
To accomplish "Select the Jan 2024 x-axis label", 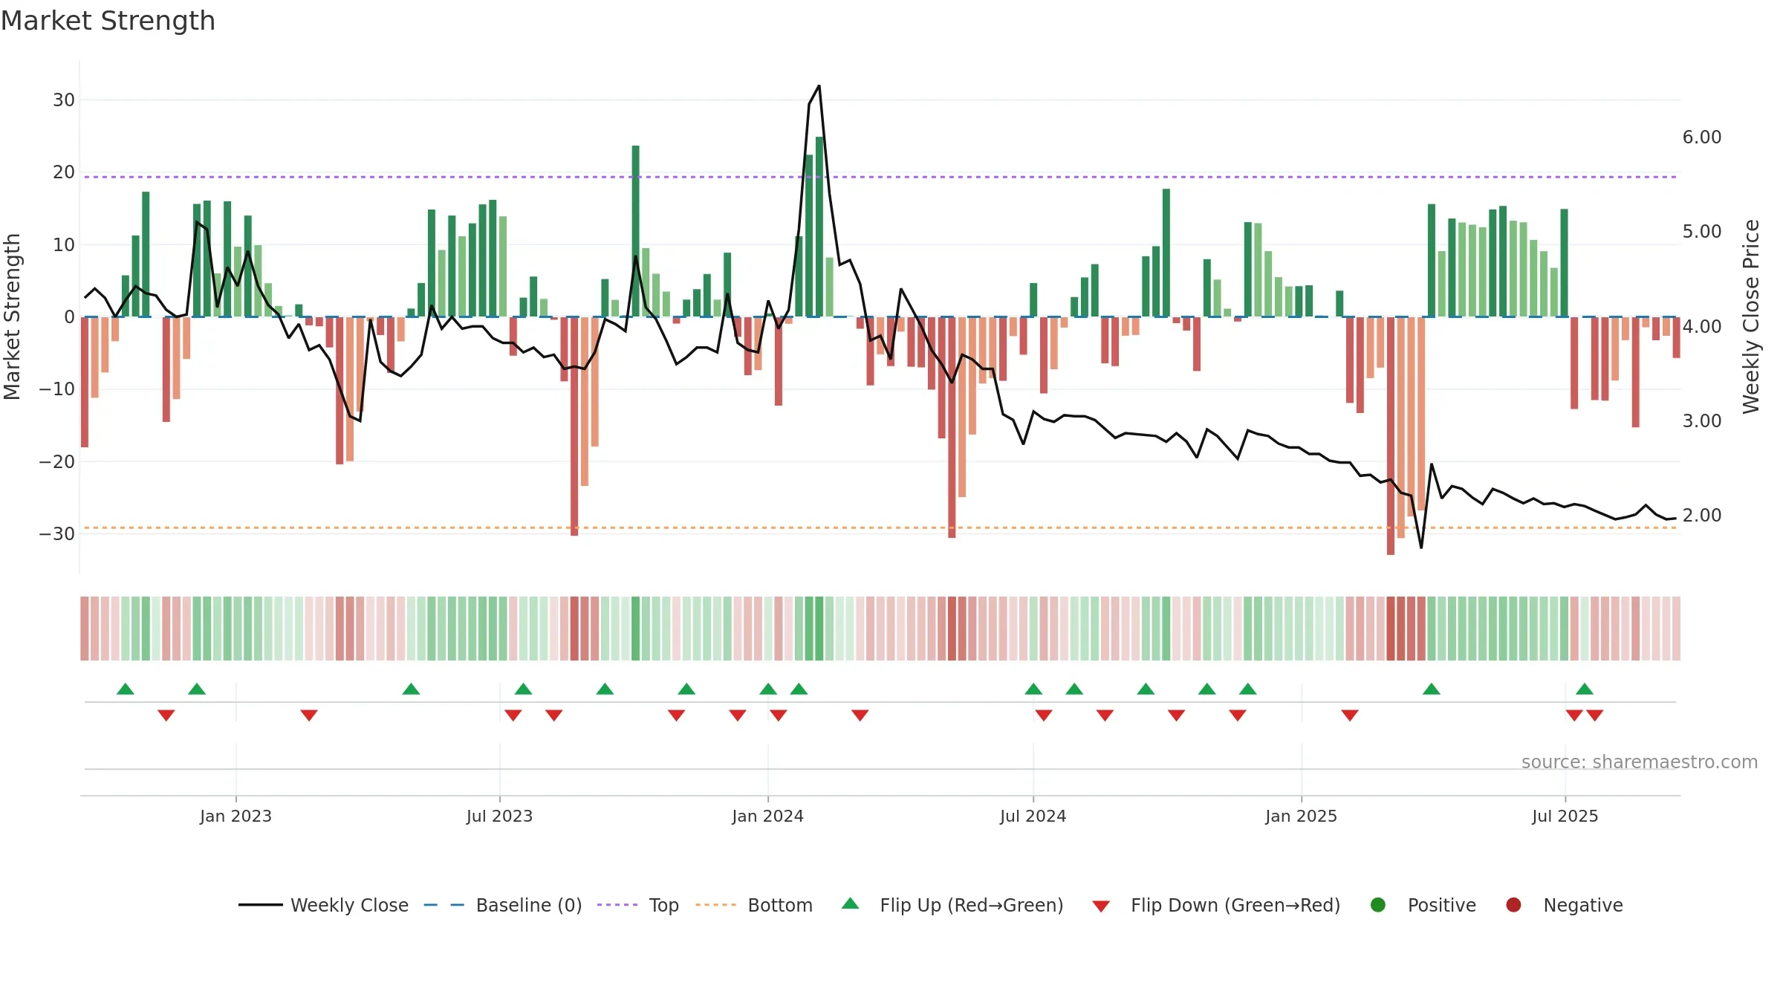I will [x=767, y=816].
